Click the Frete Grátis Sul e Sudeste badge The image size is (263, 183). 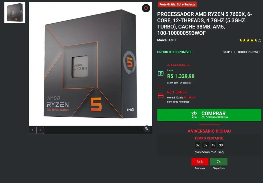click(x=177, y=4)
